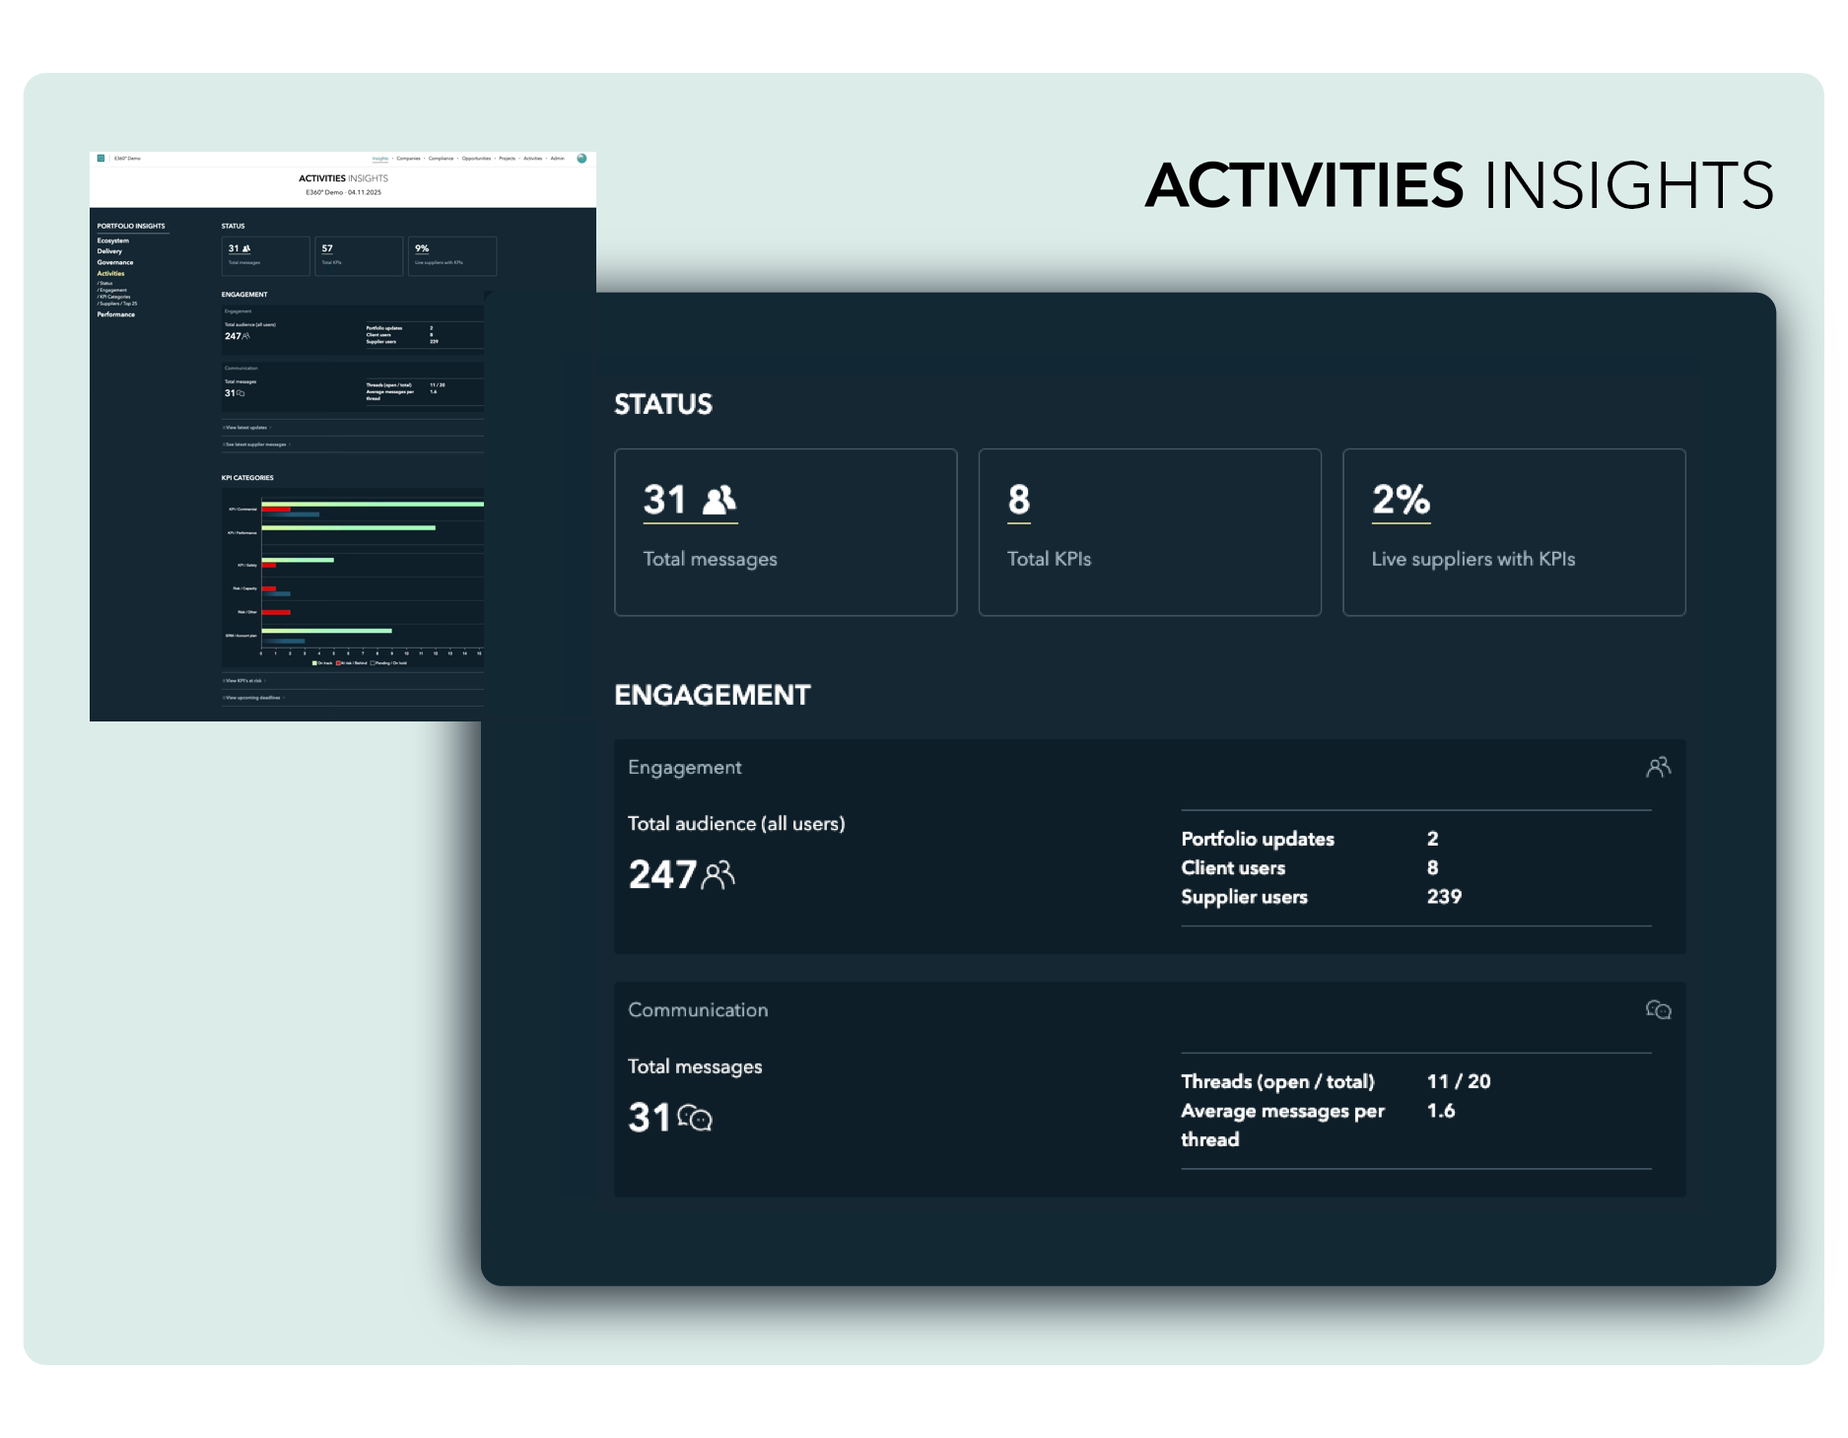Click Risk / Other red bar in chart

276,612
